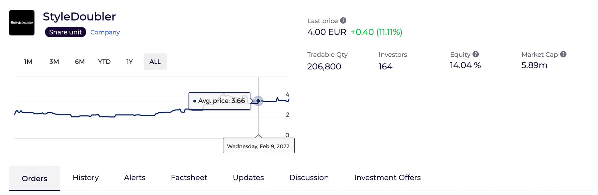Open the Equity help icon
The image size is (598, 195).
(476, 54)
